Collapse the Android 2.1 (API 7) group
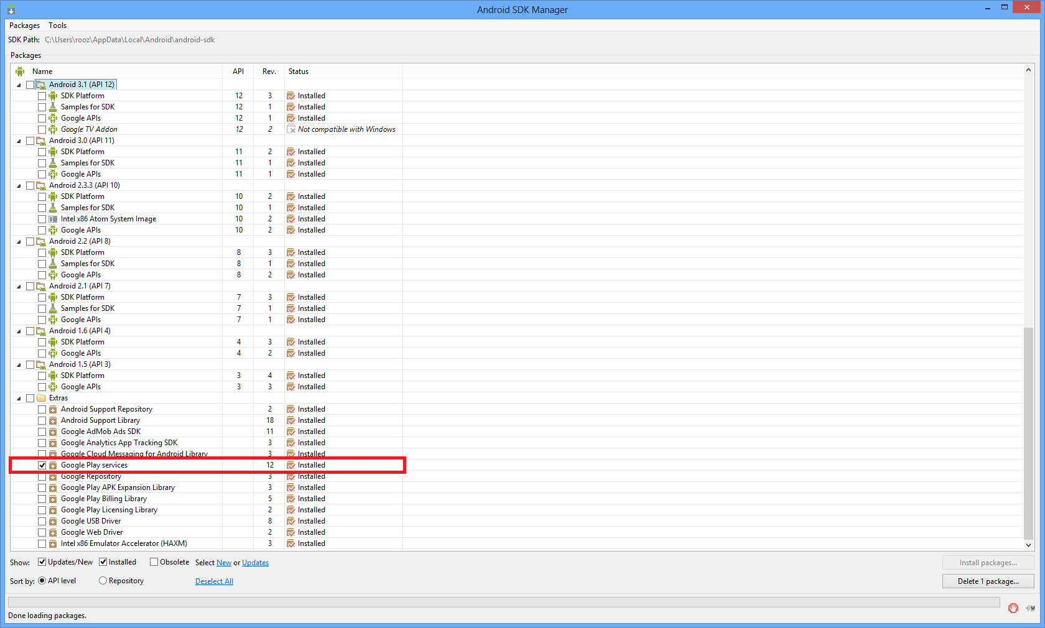This screenshot has width=1045, height=628. [19, 286]
